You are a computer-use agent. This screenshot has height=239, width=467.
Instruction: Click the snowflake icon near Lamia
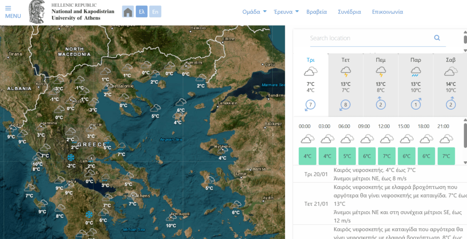[x=71, y=158]
